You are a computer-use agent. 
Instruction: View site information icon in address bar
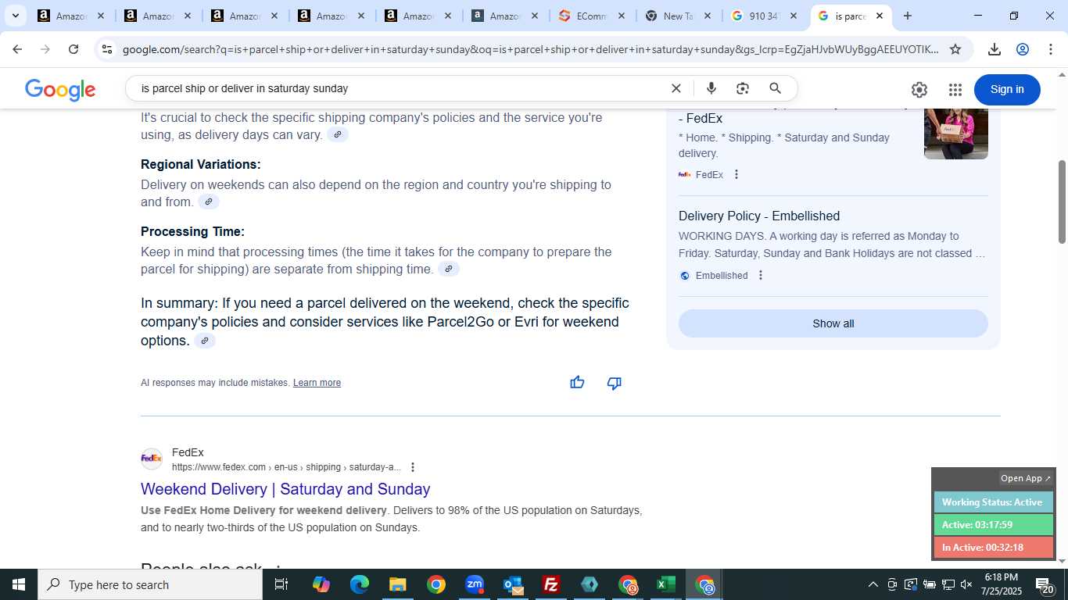(x=107, y=49)
